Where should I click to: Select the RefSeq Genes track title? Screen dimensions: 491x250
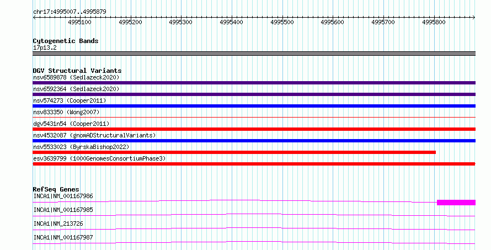(x=56, y=189)
